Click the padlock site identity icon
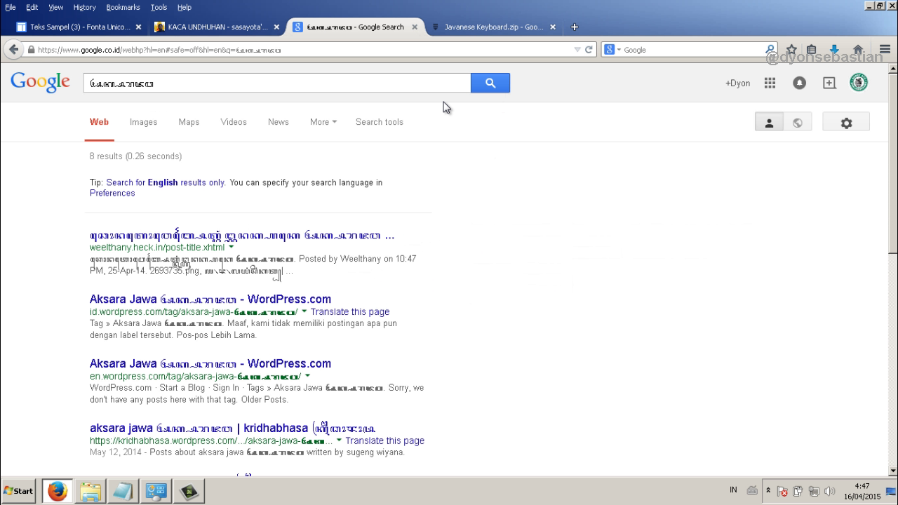Image resolution: width=898 pixels, height=505 pixels. pos(31,50)
